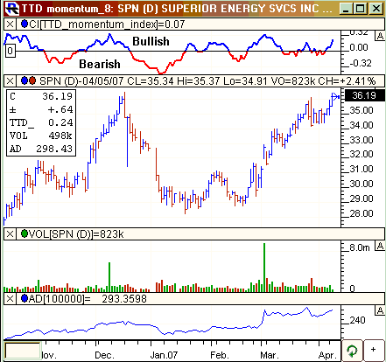Click the Feb. label on the time axis

tap(220, 355)
